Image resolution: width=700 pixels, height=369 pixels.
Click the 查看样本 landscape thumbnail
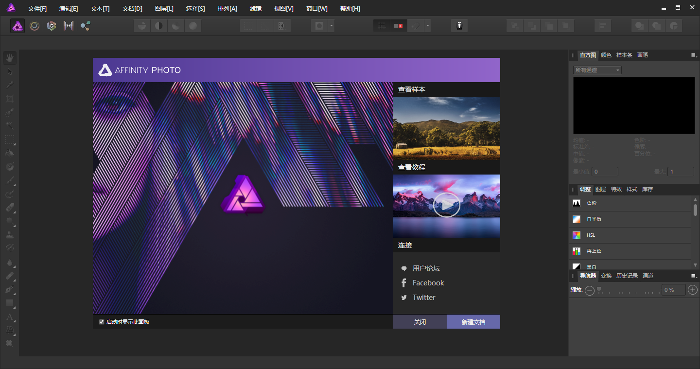tap(446, 128)
